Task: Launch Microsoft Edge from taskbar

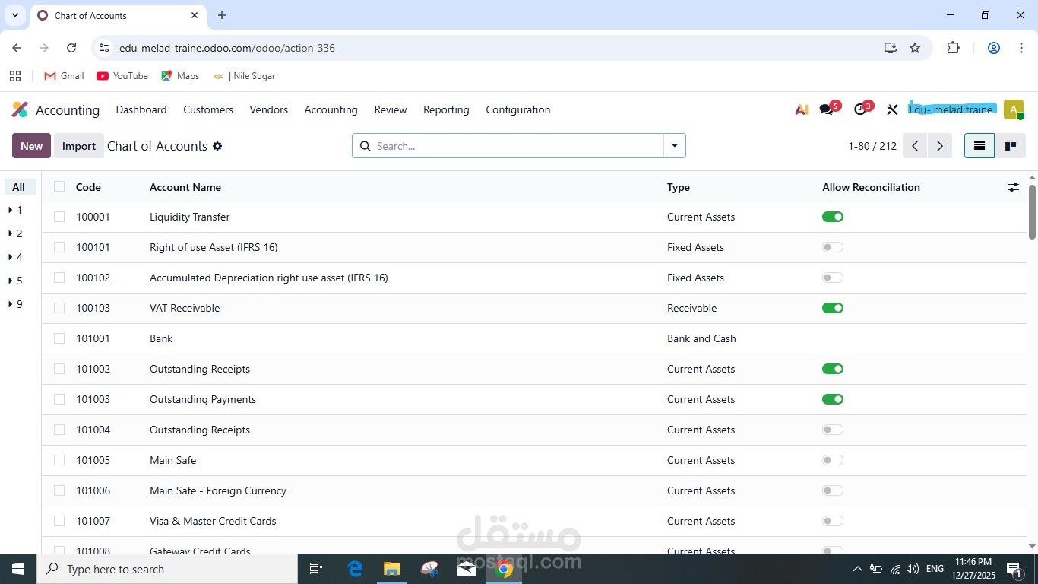Action: pos(355,569)
